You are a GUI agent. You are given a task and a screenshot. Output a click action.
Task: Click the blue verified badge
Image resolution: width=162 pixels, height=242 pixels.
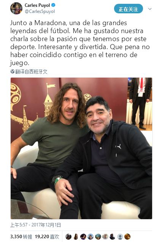pyautogui.click(x=53, y=5)
